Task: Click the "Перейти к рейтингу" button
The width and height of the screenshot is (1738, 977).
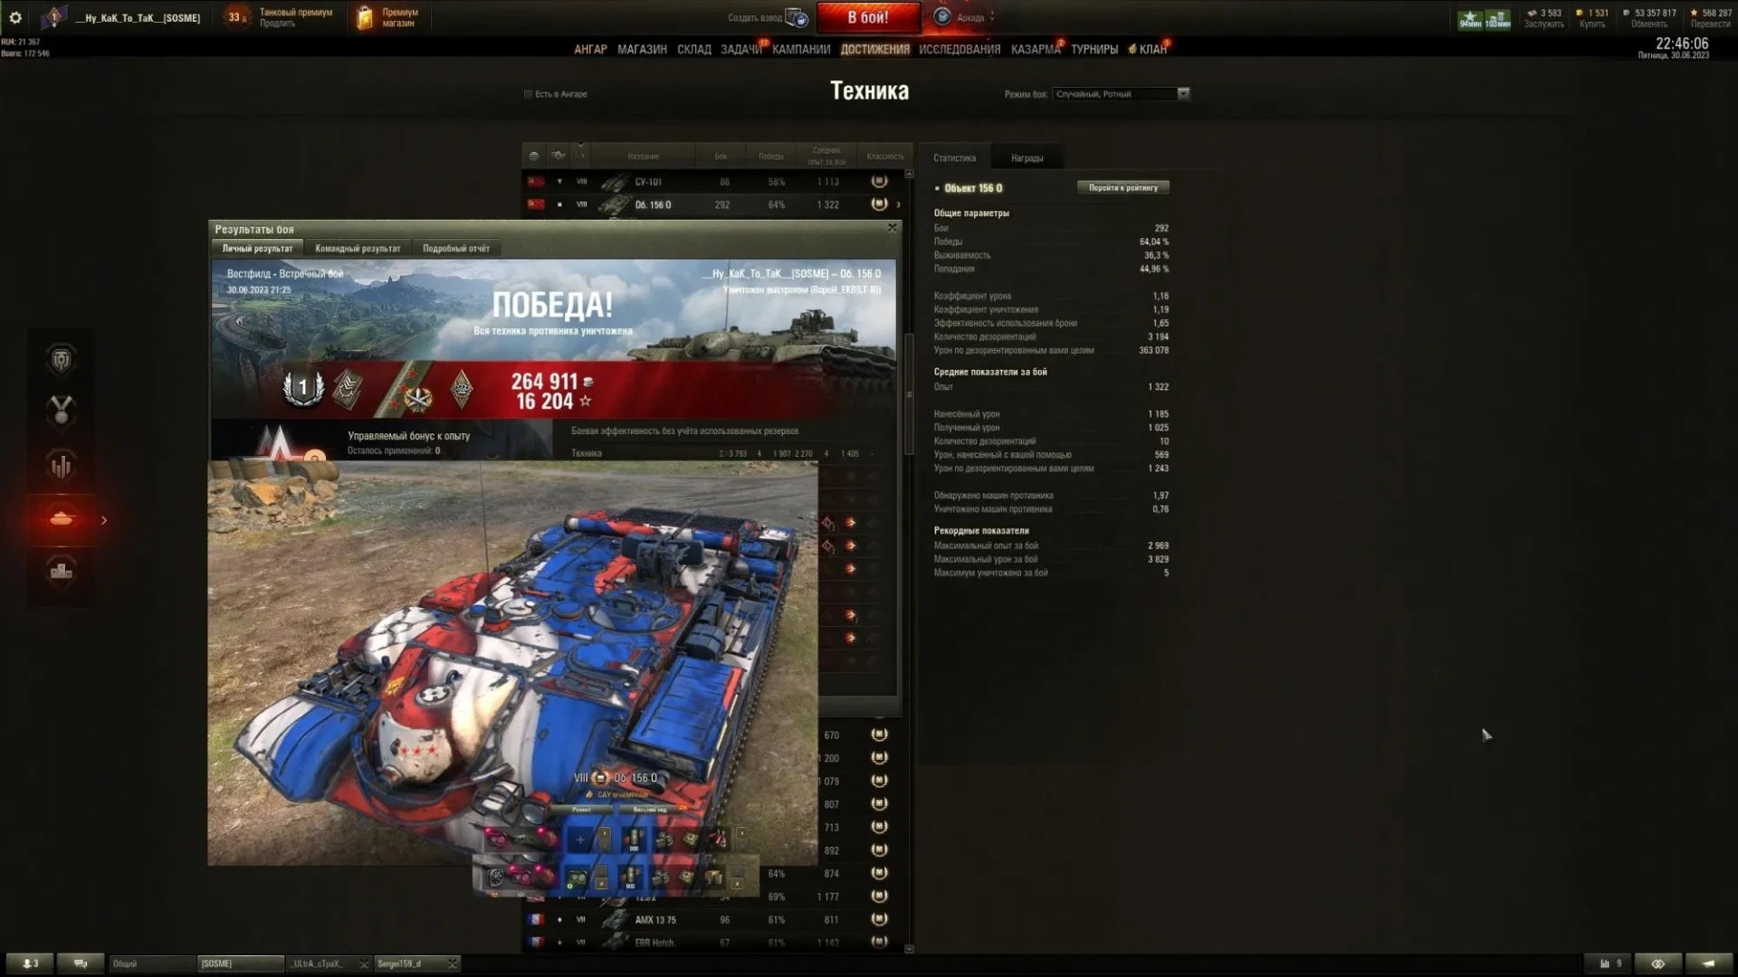Action: point(1122,188)
